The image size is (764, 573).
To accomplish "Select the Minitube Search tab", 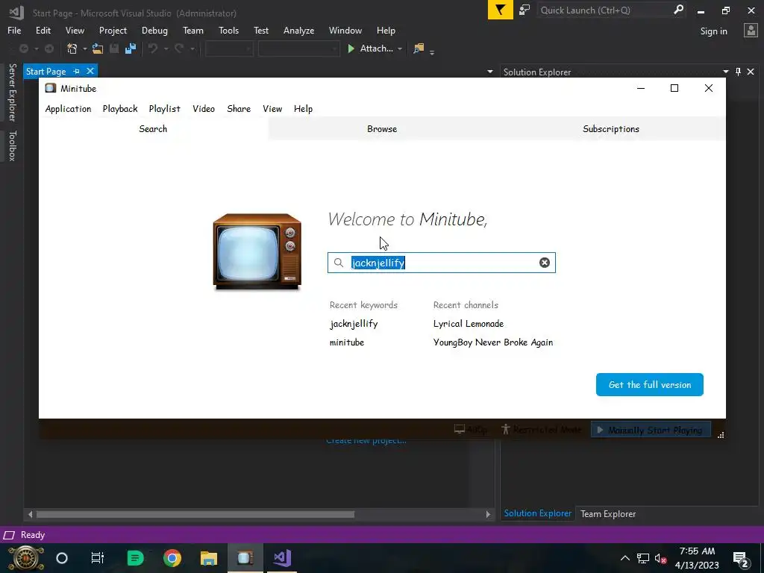I will click(153, 128).
